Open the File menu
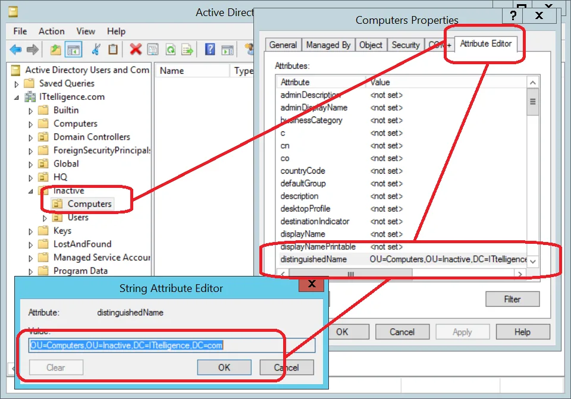Screen dimensions: 571x399 20,32
